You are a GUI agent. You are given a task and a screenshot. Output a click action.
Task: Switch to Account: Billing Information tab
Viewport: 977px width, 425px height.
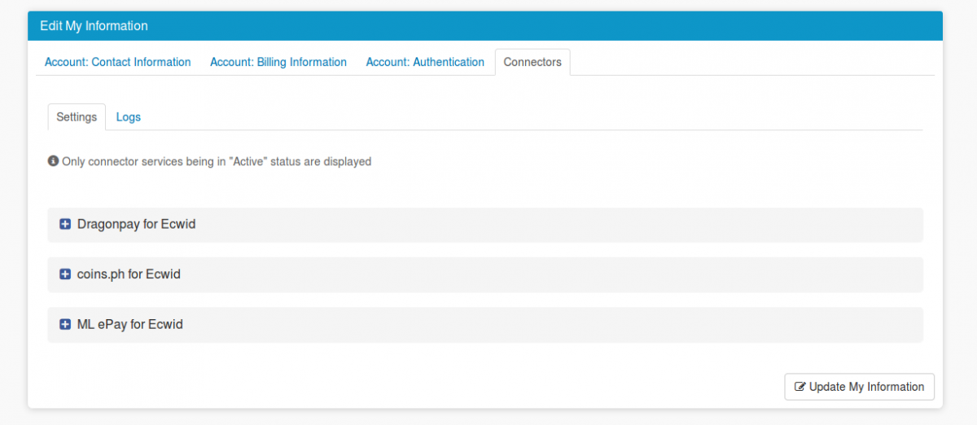(x=278, y=62)
